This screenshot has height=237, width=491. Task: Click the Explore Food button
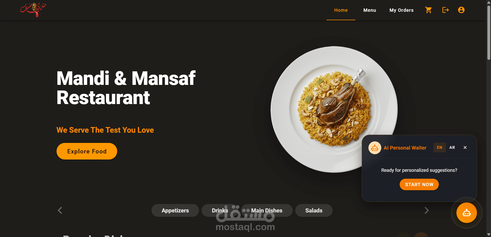point(87,151)
